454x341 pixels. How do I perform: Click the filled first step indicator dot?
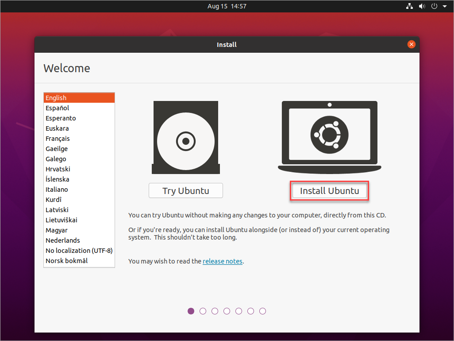click(191, 311)
